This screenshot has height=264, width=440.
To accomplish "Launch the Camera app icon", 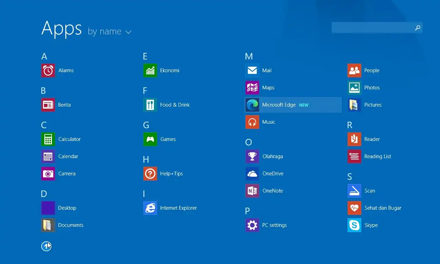I will tap(48, 174).
